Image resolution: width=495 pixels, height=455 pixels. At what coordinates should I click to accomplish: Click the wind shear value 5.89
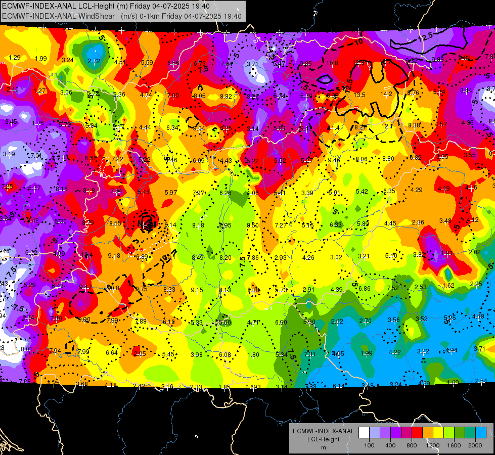click(x=363, y=223)
